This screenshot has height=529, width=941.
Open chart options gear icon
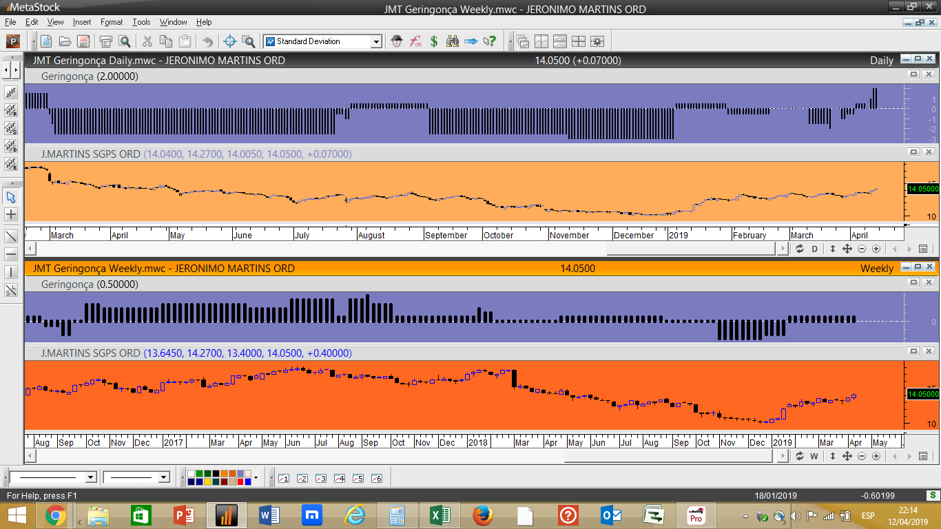pos(597,41)
